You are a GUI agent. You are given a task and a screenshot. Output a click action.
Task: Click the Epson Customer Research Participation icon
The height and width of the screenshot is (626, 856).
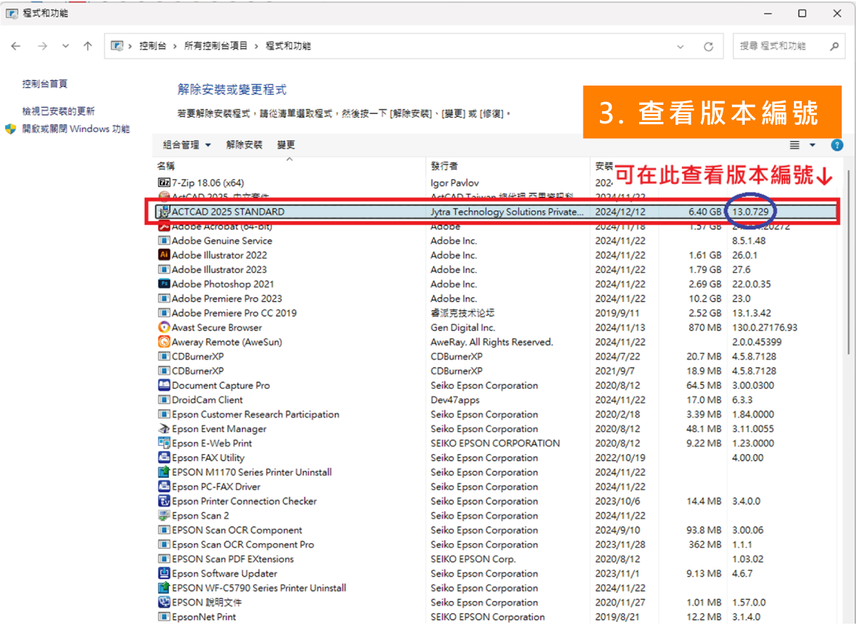(x=164, y=414)
